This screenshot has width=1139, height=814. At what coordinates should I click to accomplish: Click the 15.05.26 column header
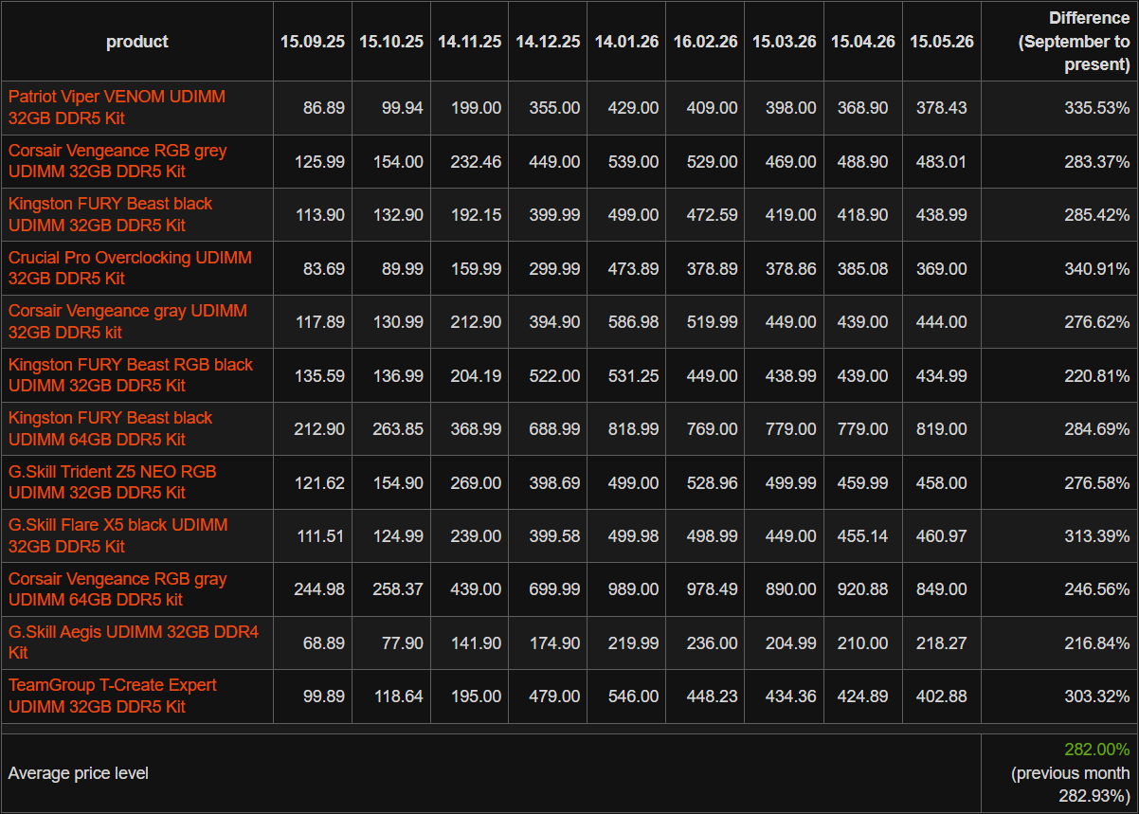(x=942, y=42)
